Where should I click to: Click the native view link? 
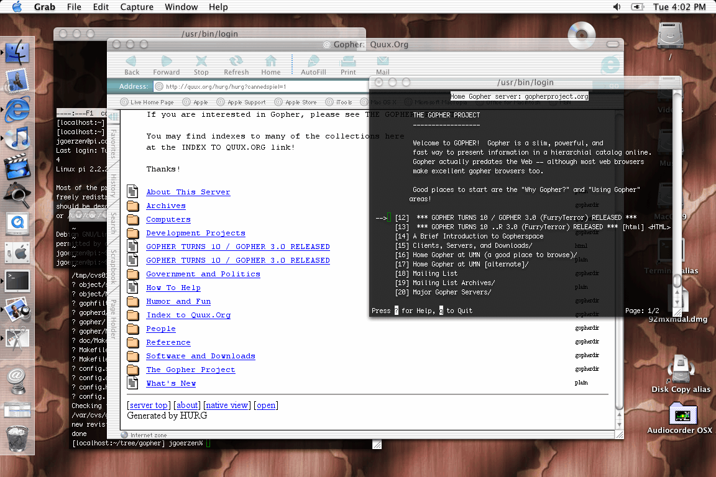coord(227,406)
